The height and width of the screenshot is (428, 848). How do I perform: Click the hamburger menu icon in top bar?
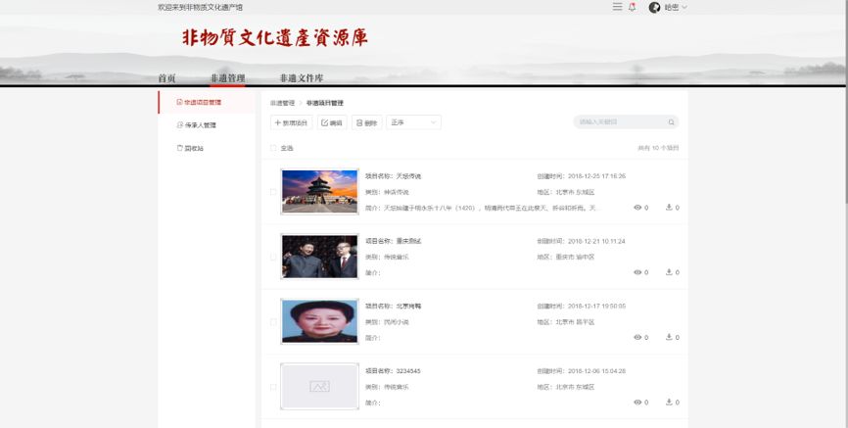point(617,7)
